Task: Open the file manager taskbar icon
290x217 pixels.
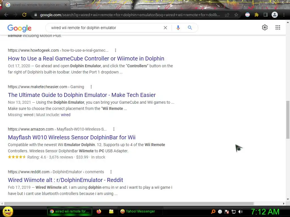Action: [111, 211]
